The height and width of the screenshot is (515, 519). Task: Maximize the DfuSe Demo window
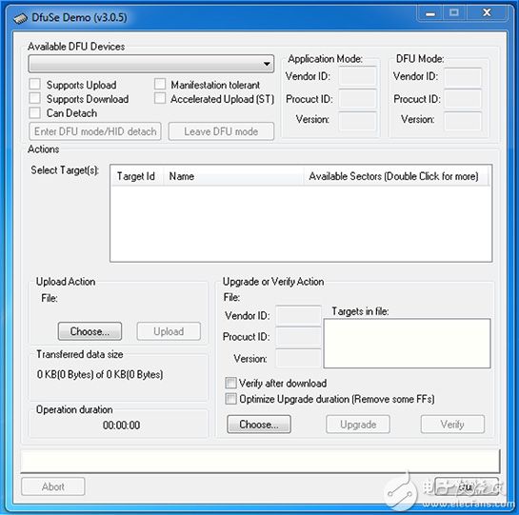[x=454, y=13]
